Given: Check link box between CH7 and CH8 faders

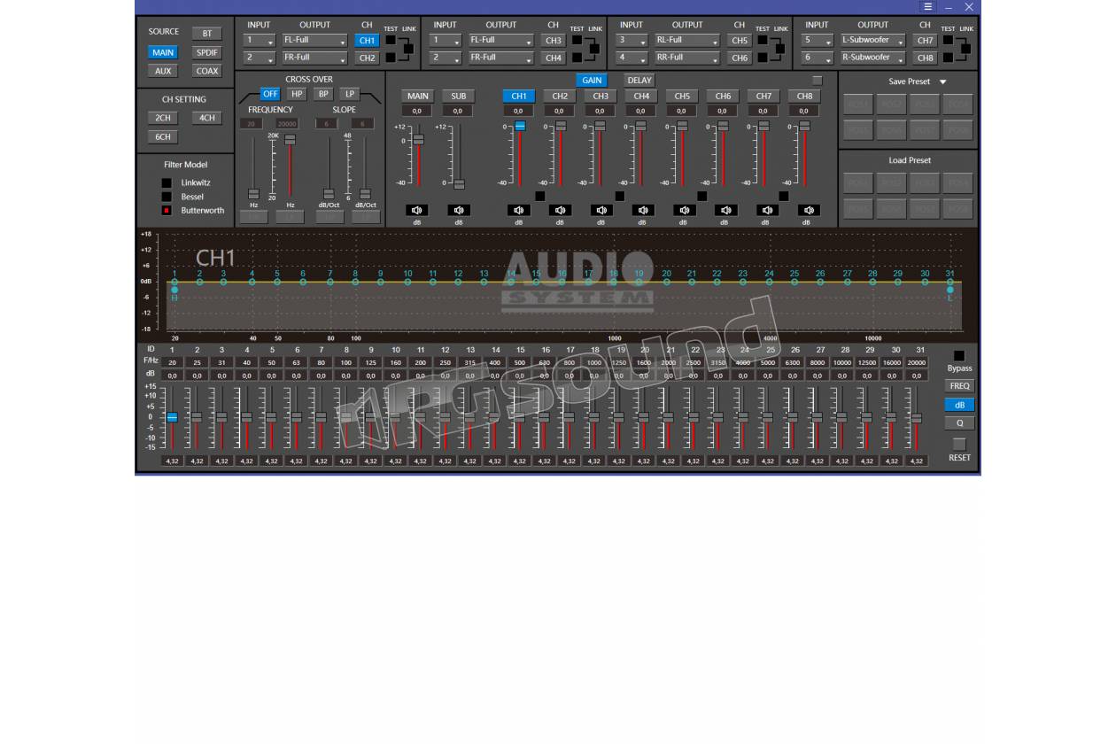Looking at the screenshot, I should coord(784,196).
